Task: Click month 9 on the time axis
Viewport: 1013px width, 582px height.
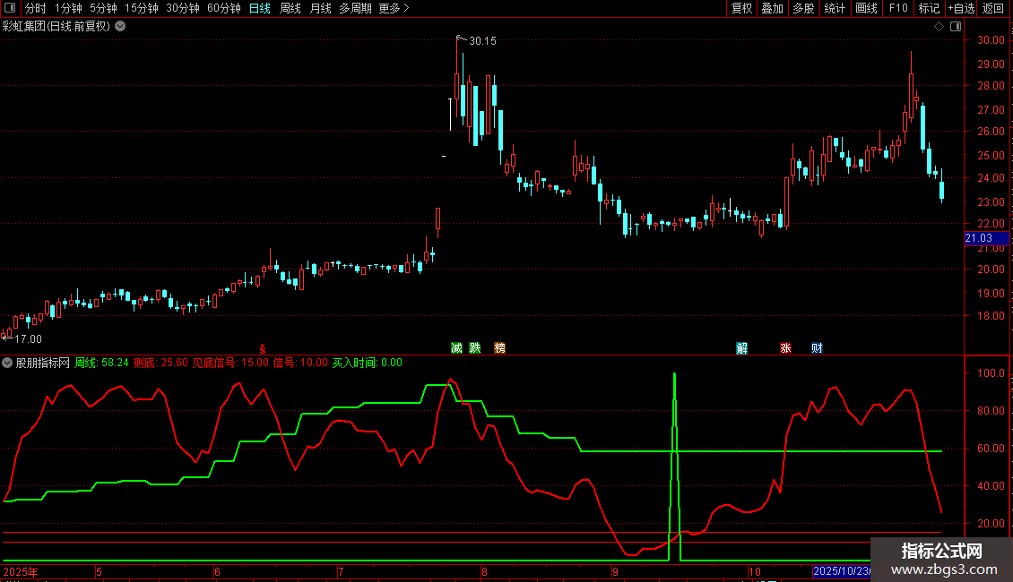Action: click(x=615, y=571)
